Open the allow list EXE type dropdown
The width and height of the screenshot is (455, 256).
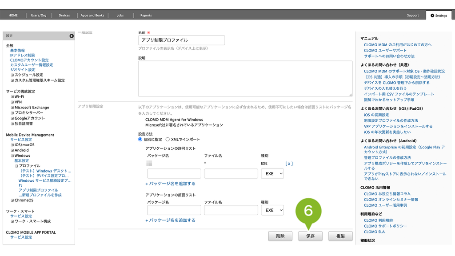(272, 174)
